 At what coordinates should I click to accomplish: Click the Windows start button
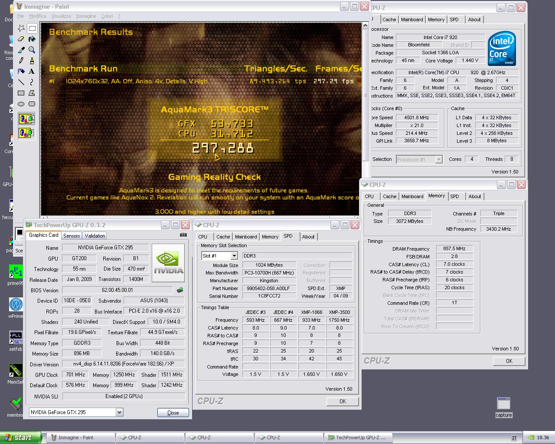21,437
